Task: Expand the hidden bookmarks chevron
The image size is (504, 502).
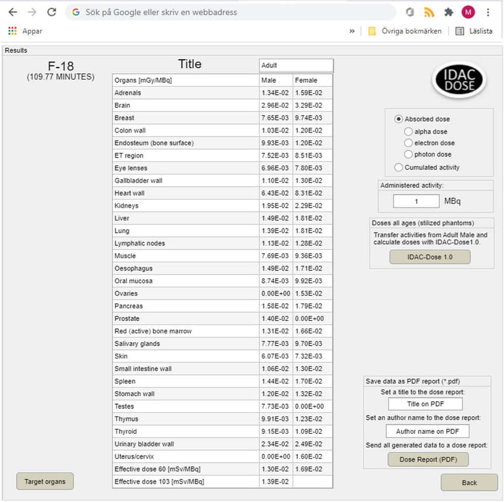Action: (x=352, y=31)
